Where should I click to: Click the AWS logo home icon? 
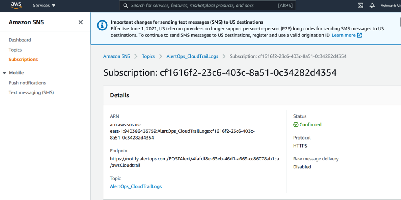16,5
